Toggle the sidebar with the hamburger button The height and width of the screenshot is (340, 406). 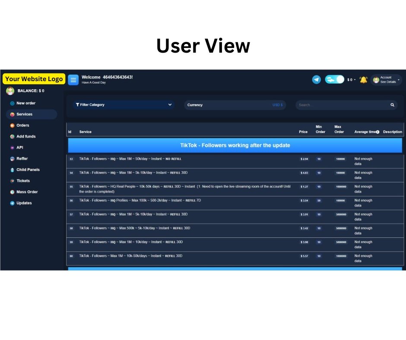tap(73, 80)
